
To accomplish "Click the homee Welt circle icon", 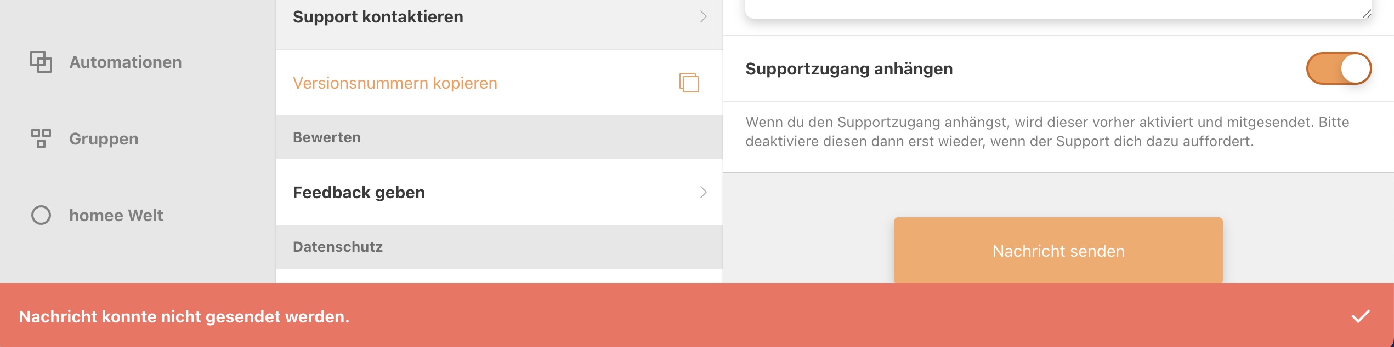I will [41, 215].
